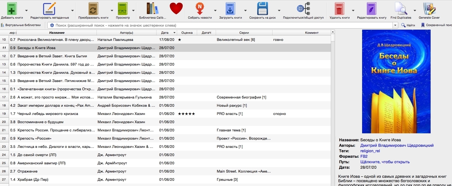This screenshot has width=452, height=186.
Task: Open the Edit metadata tool
Action: tap(49, 9)
